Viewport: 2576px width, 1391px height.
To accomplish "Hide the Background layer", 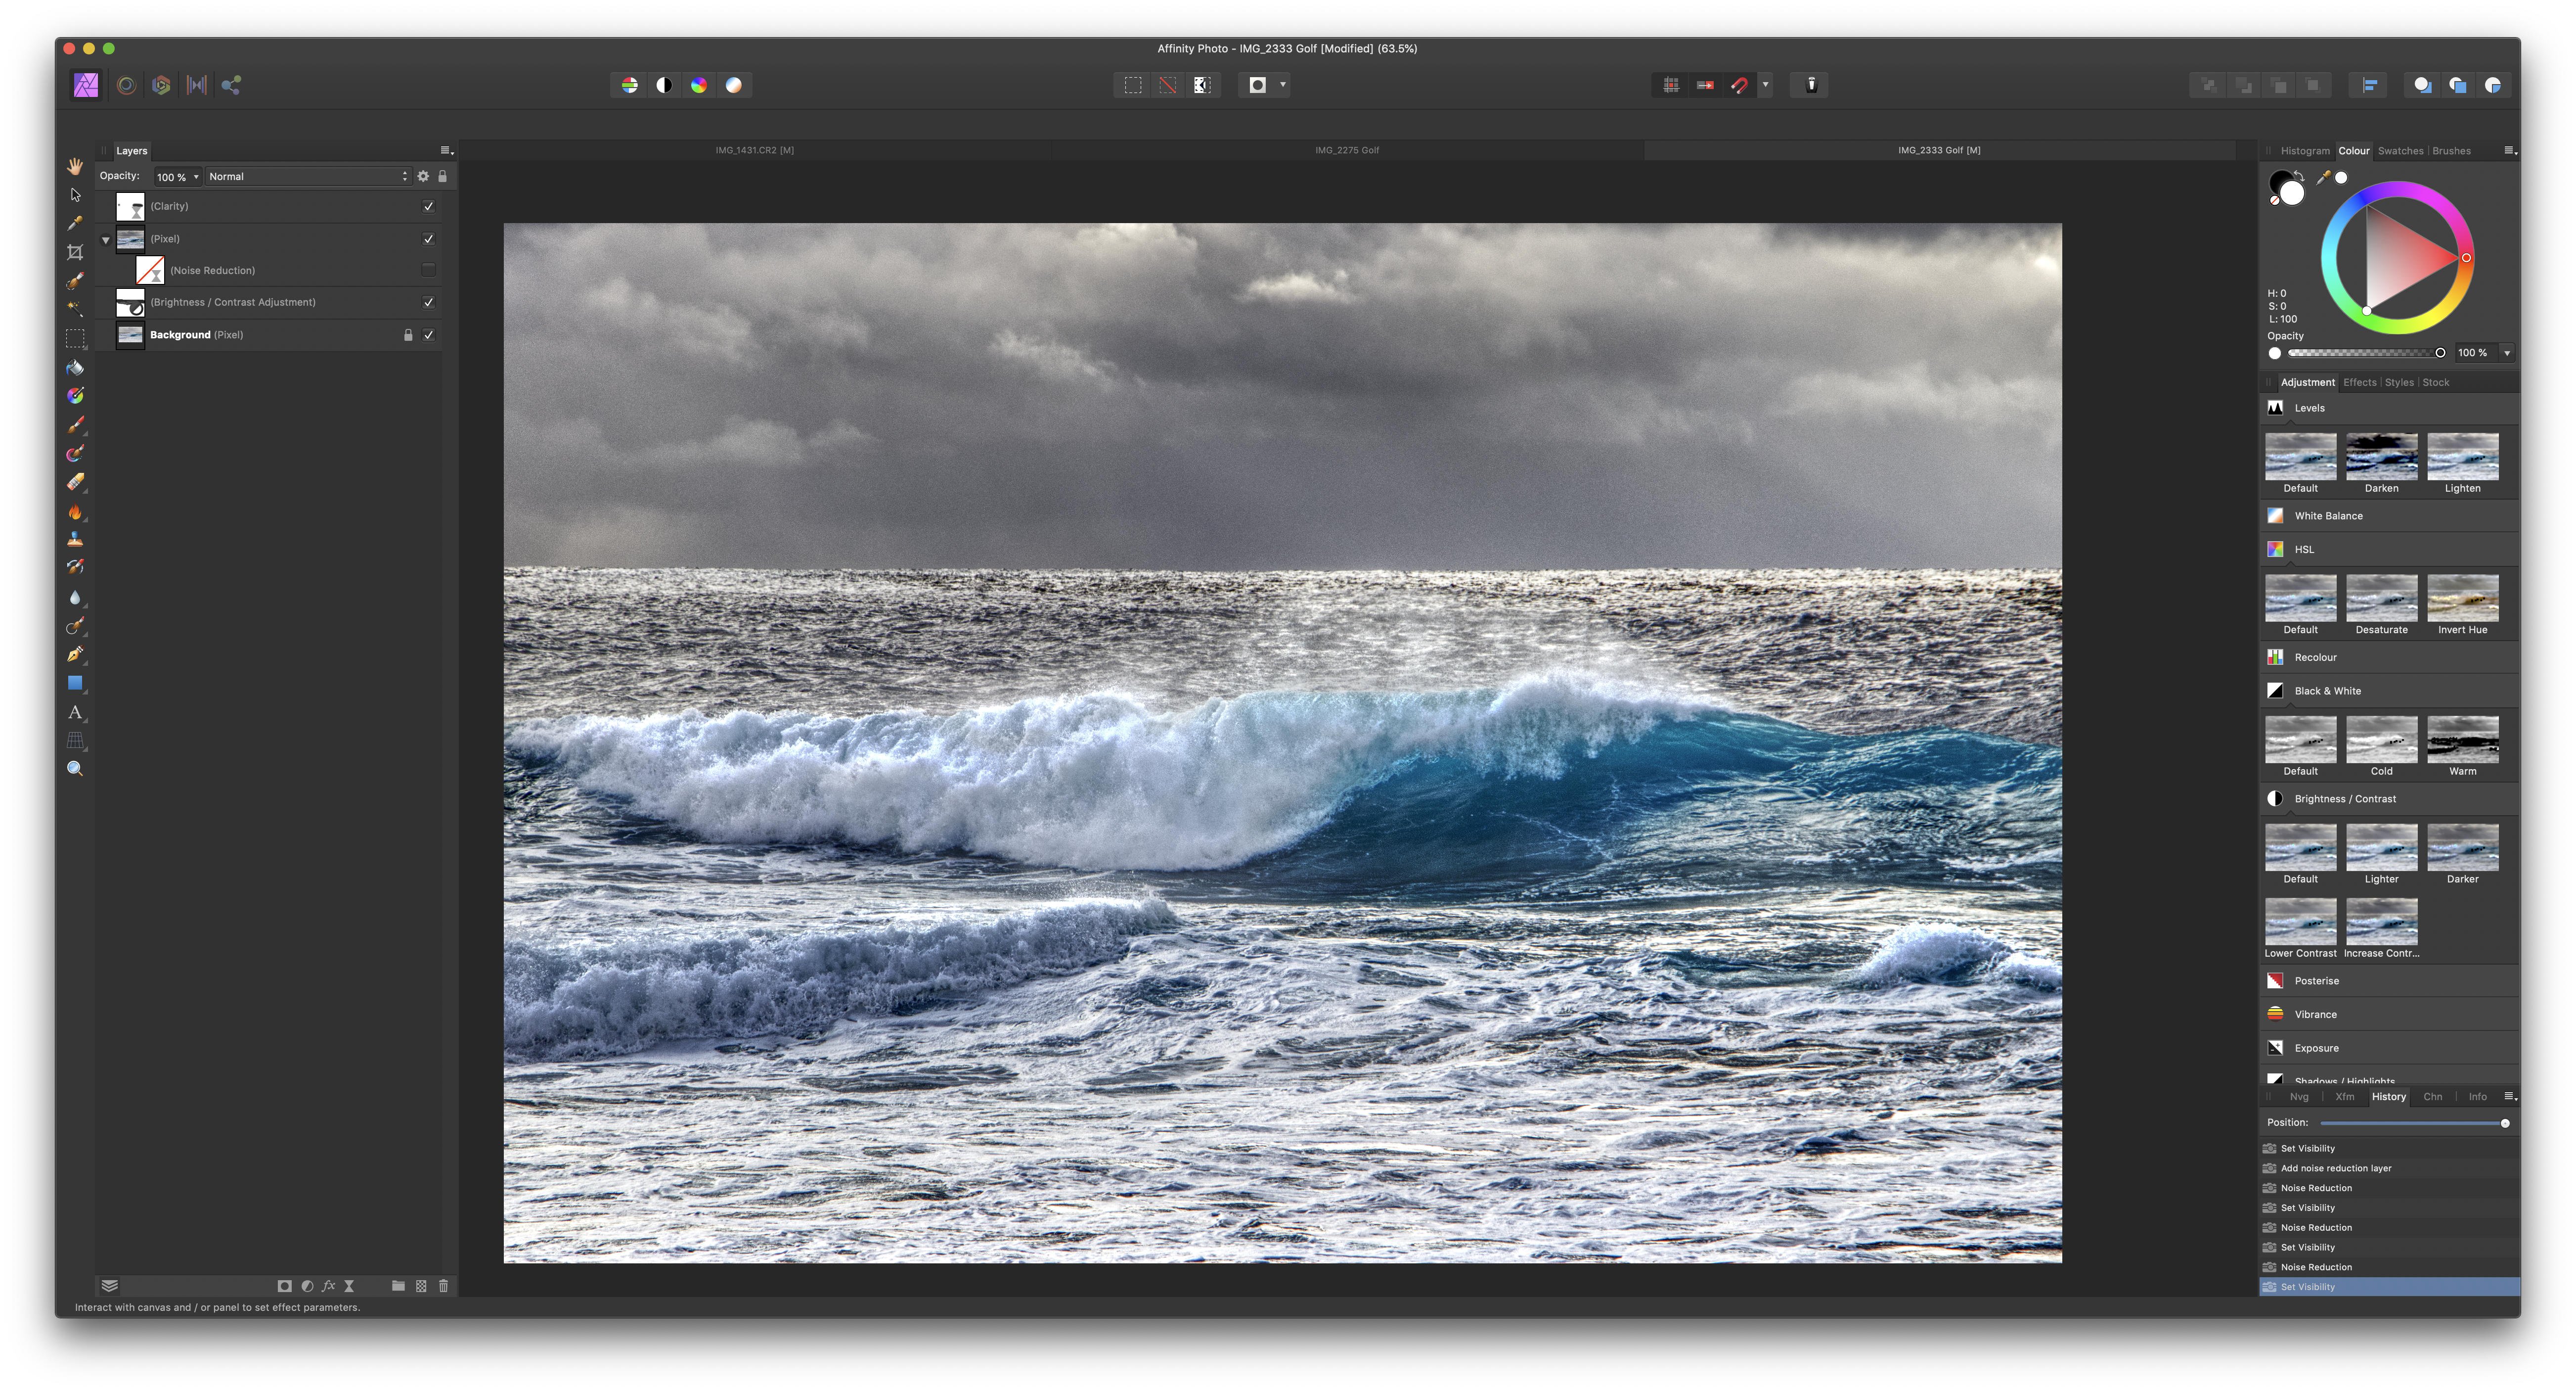I will (x=429, y=335).
